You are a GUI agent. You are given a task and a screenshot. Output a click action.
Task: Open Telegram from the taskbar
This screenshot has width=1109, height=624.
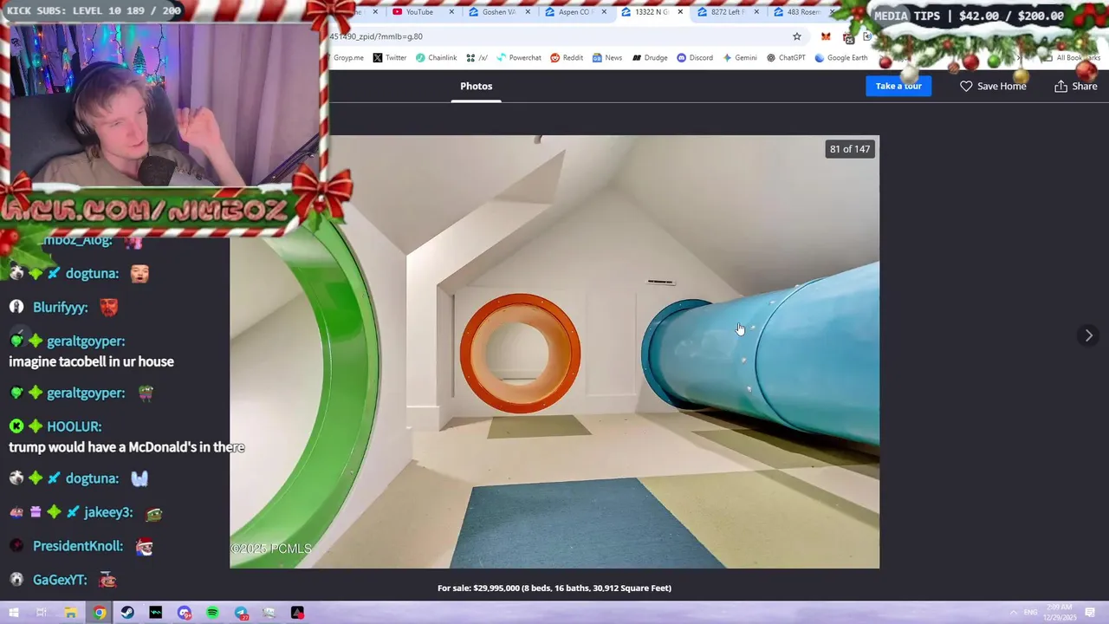pos(241,613)
